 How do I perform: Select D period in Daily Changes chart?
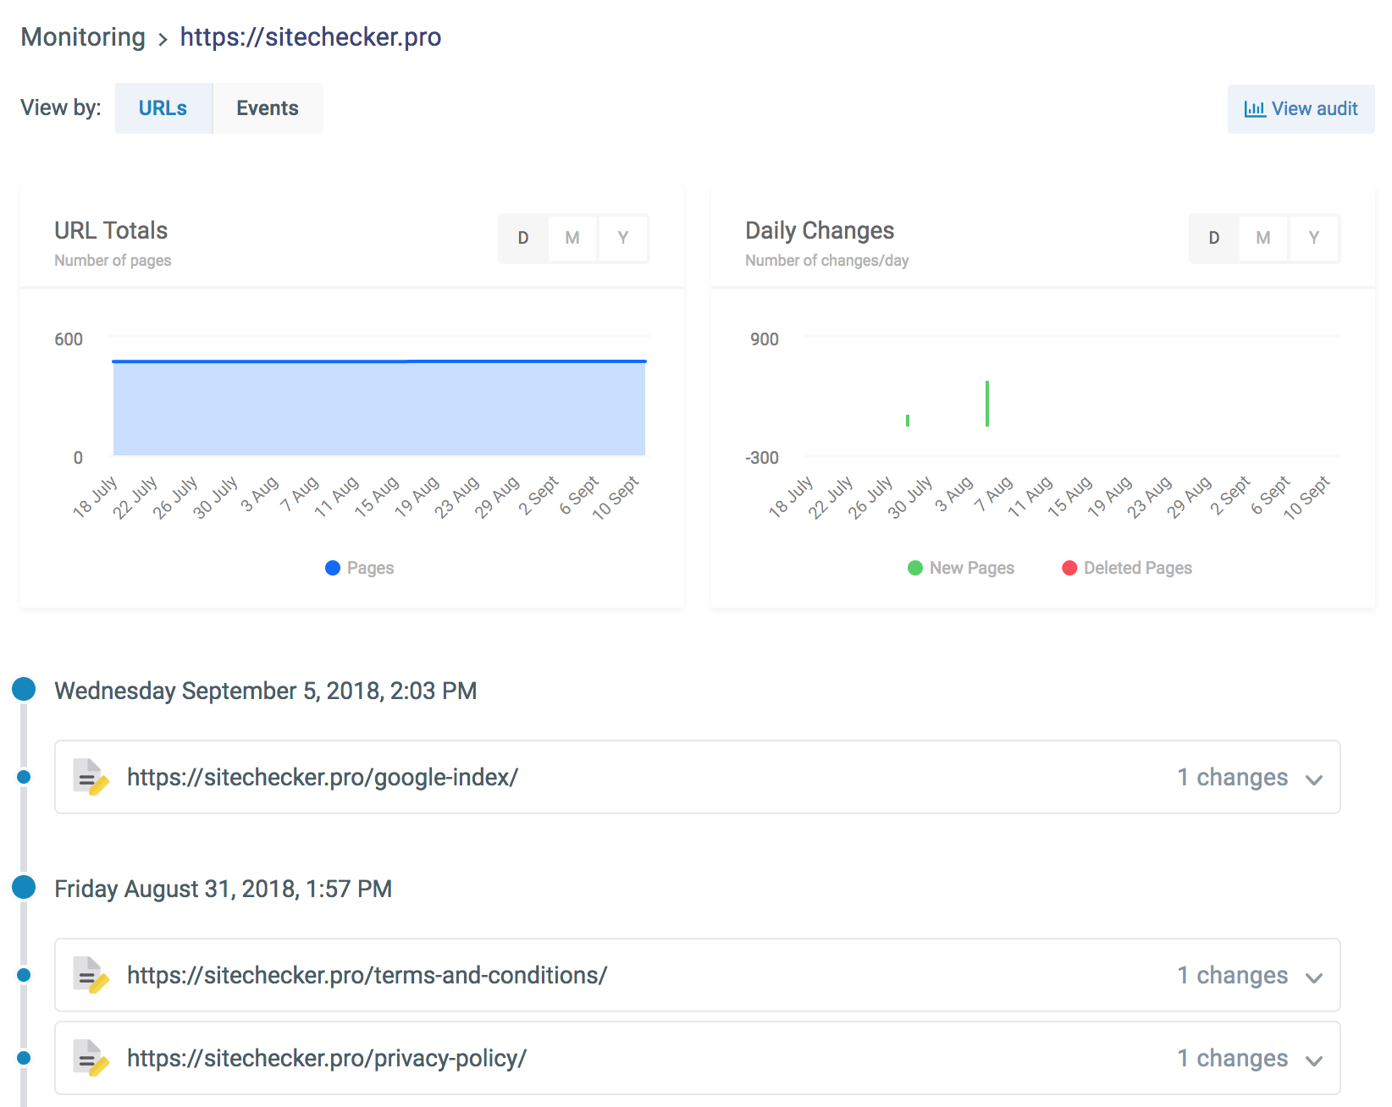pyautogui.click(x=1214, y=238)
